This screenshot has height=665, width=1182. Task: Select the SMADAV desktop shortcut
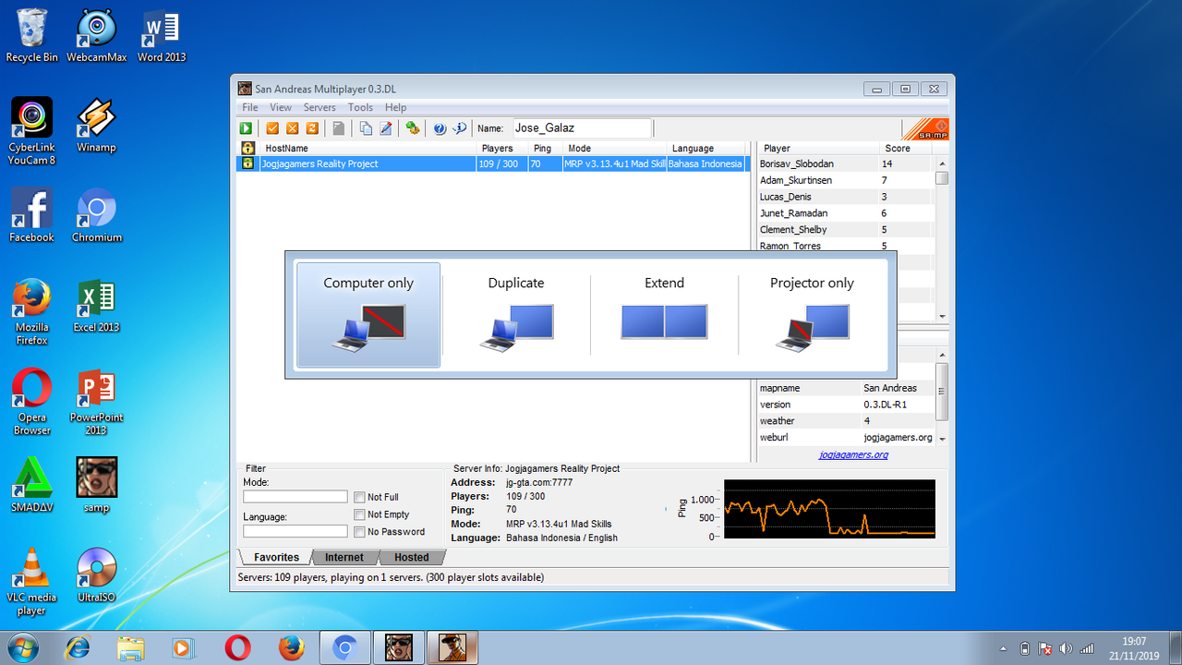(x=31, y=485)
